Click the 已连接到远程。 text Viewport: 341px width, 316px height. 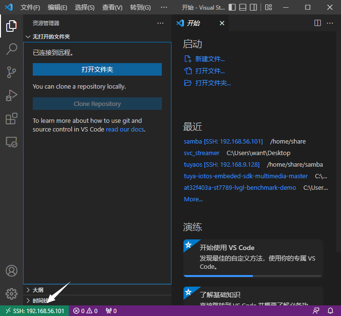(x=53, y=53)
